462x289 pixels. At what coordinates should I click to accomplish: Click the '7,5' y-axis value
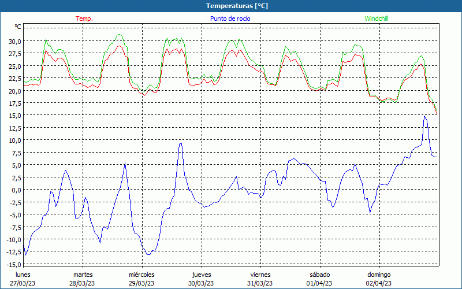tap(16, 153)
